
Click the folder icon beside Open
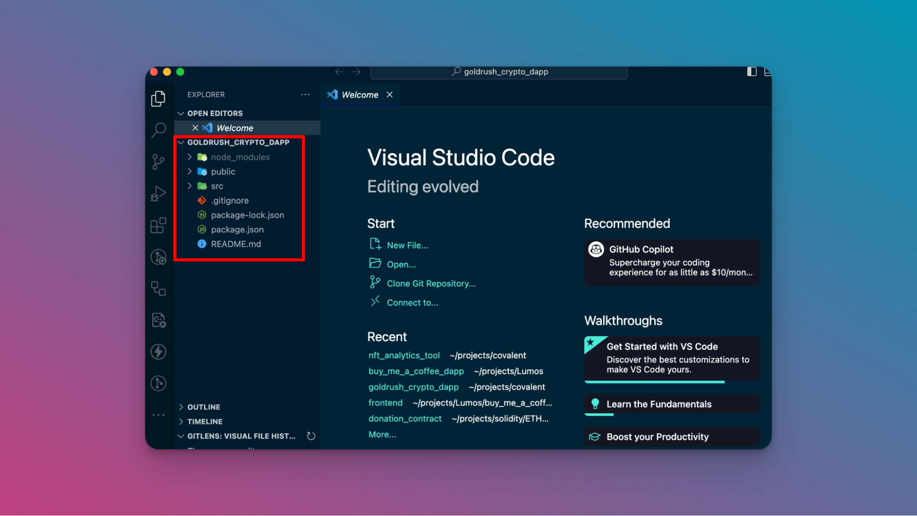coord(375,263)
